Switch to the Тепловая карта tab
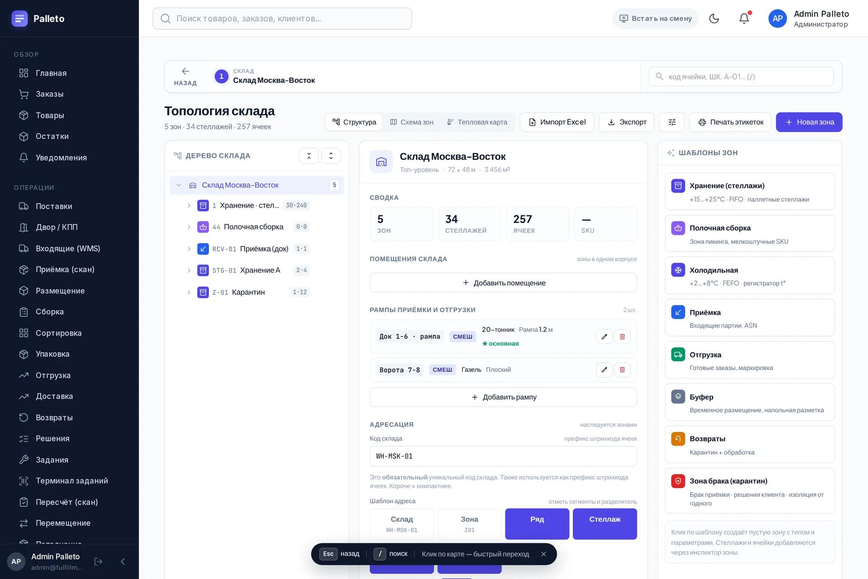868x579 pixels. coord(477,122)
